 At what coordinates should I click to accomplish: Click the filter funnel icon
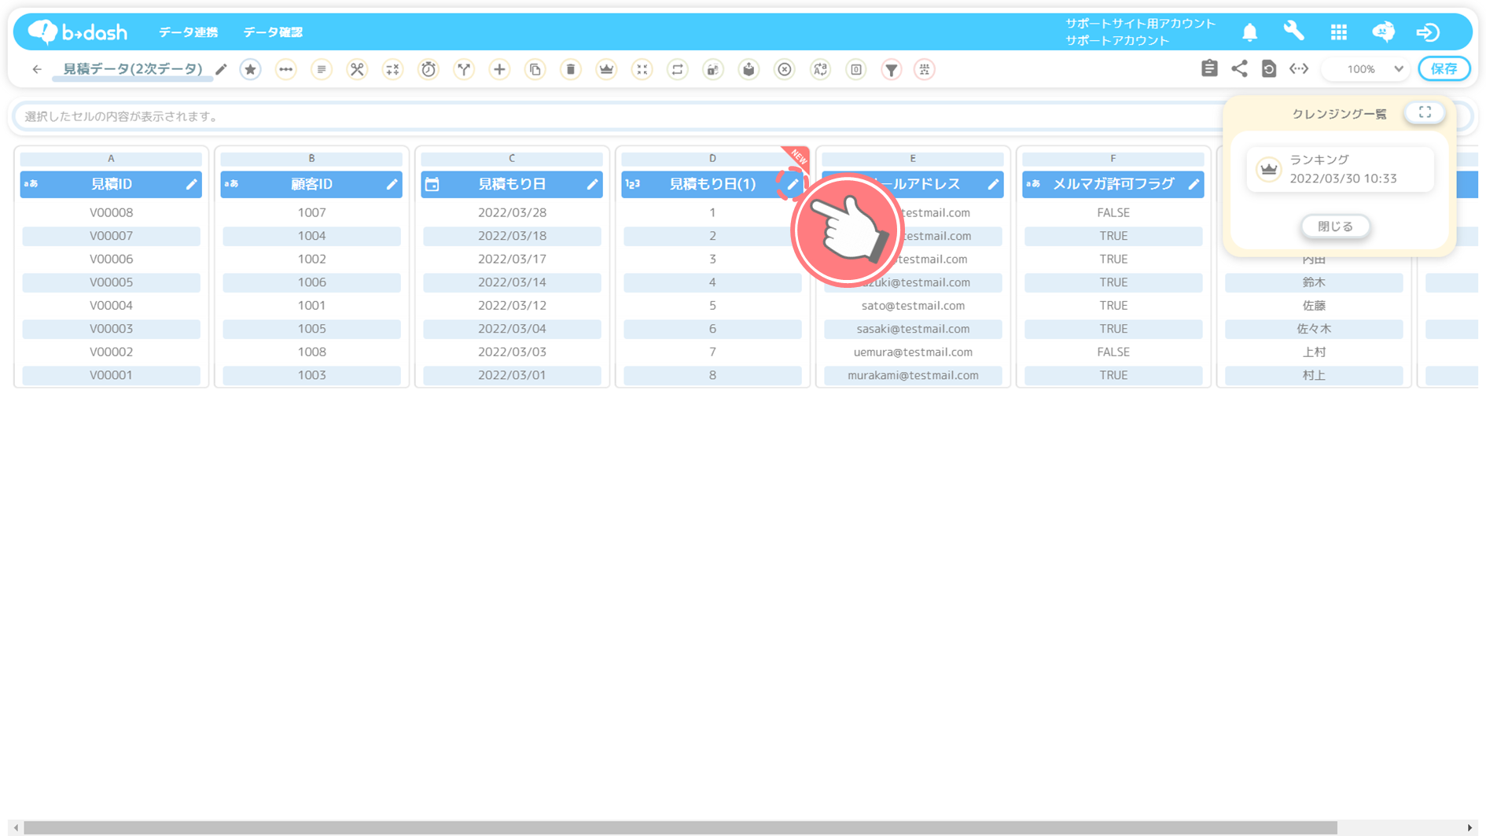coord(891,69)
